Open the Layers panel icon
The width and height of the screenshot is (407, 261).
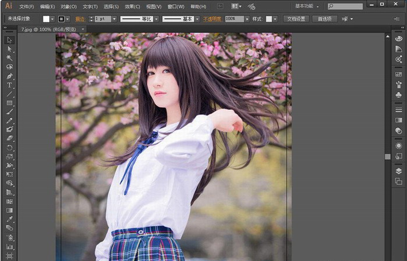tap(398, 171)
